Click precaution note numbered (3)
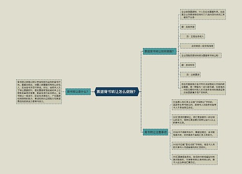242x174 pixels. 195,133
